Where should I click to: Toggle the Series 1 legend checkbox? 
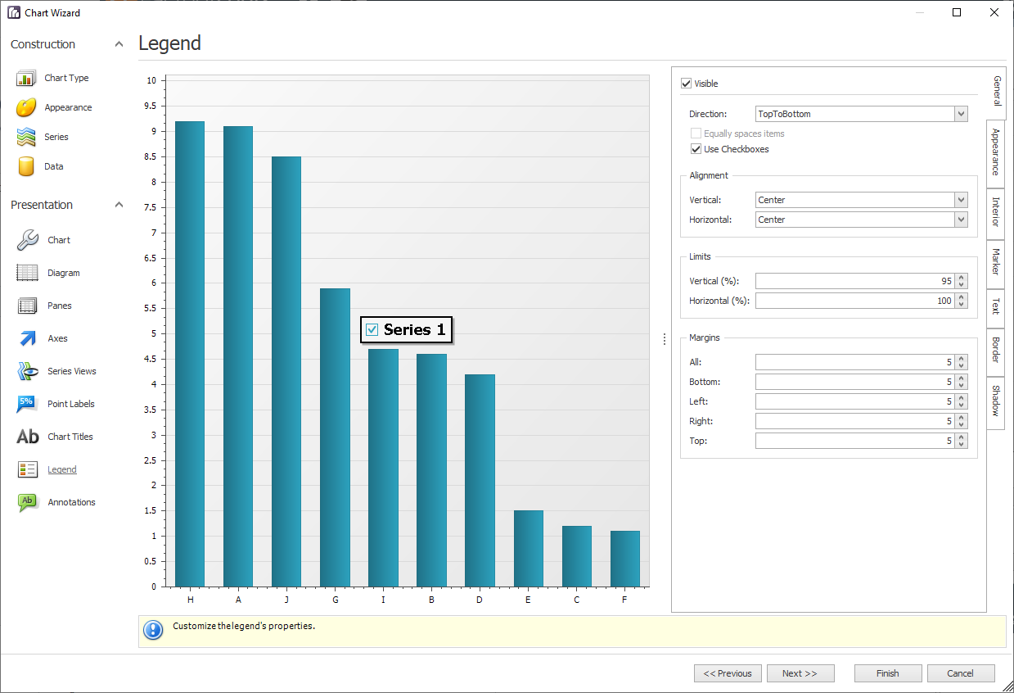pyautogui.click(x=372, y=329)
